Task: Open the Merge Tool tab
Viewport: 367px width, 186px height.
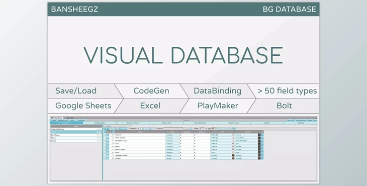Action: coord(166,123)
